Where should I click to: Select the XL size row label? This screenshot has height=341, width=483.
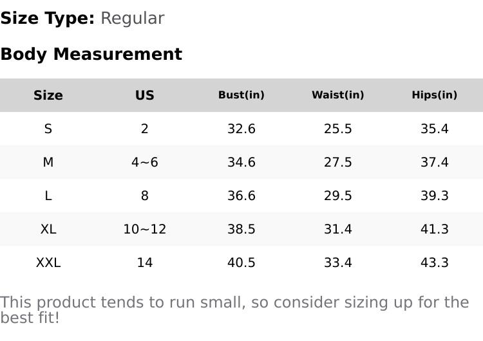click(48, 229)
